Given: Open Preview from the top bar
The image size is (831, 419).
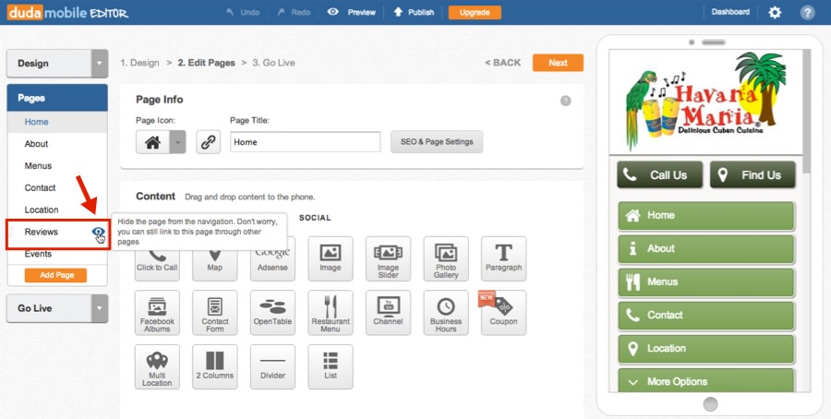Looking at the screenshot, I should click(x=352, y=12).
